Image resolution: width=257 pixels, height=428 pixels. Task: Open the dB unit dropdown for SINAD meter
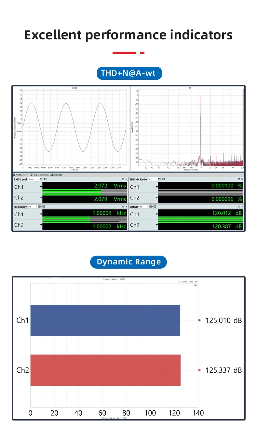point(143,207)
